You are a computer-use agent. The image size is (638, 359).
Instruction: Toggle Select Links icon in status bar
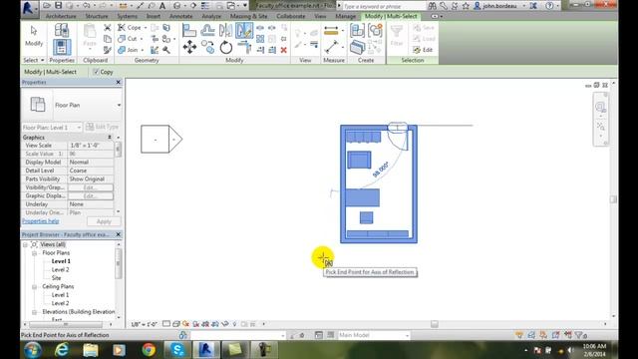[x=519, y=335]
